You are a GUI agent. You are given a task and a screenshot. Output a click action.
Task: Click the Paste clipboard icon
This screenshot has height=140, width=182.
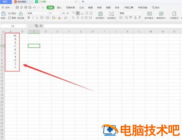(3, 14)
